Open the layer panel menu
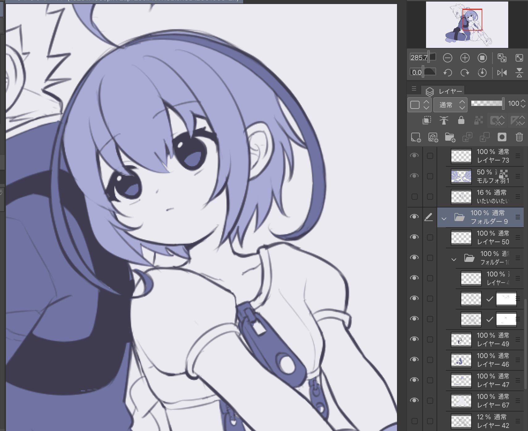The width and height of the screenshot is (528, 431). [x=414, y=89]
